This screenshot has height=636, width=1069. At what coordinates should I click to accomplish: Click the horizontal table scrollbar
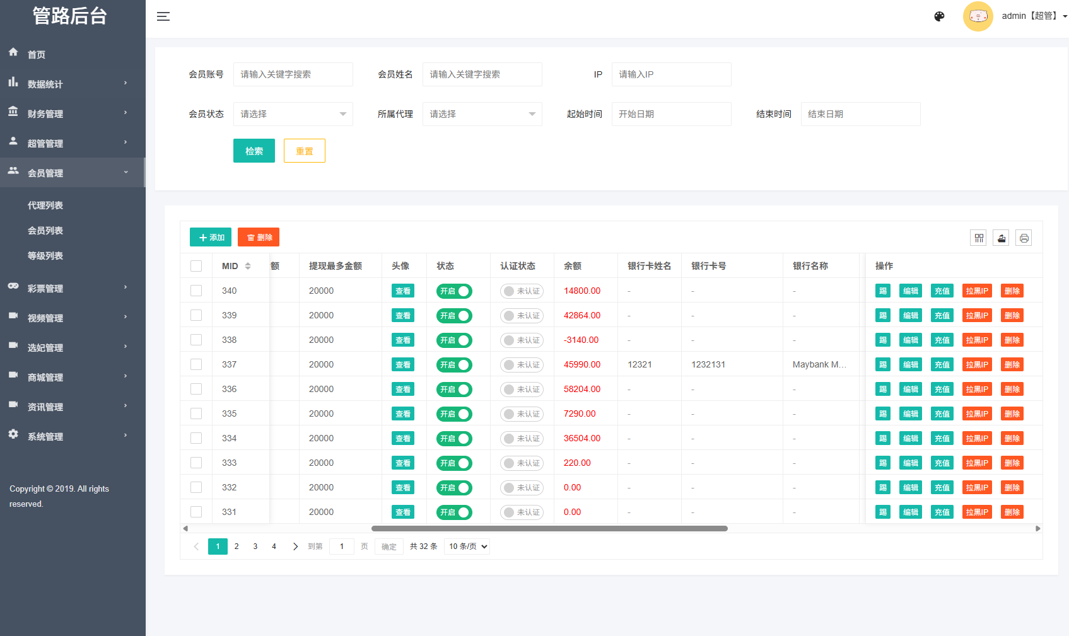[x=549, y=528]
